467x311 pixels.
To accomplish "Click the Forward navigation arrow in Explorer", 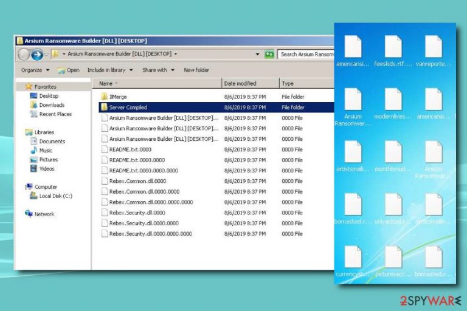I will (37, 55).
